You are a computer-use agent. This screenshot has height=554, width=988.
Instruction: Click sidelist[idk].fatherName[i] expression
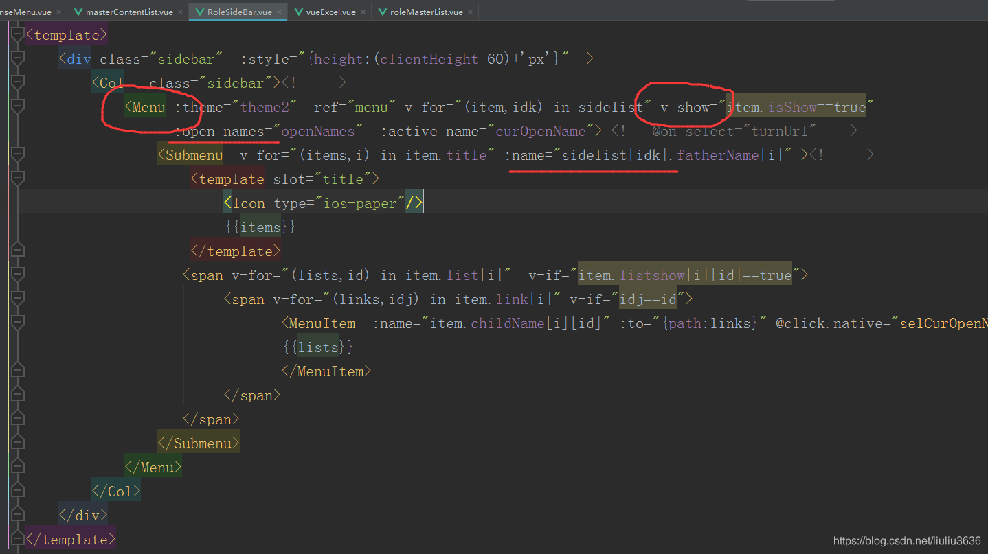(x=672, y=155)
